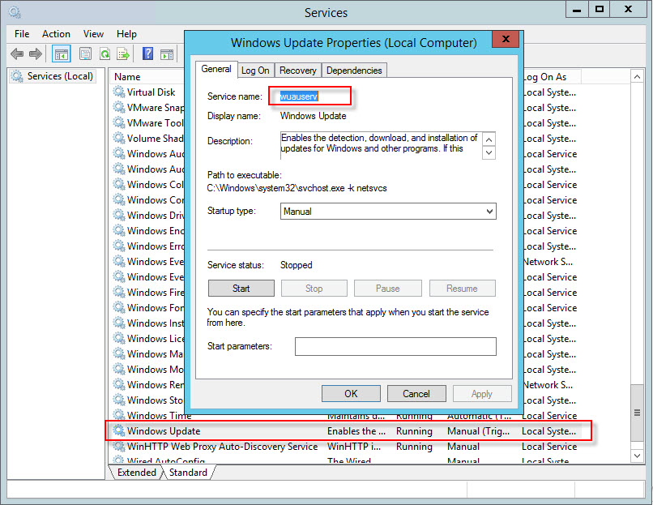Click the service description text box
Screen dimensions: 653x505
click(x=382, y=145)
